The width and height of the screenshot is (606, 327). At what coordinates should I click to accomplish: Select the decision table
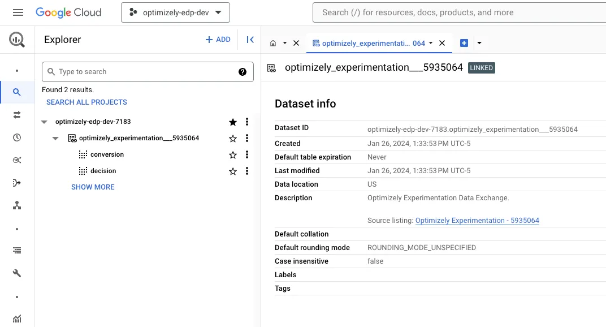pyautogui.click(x=103, y=171)
